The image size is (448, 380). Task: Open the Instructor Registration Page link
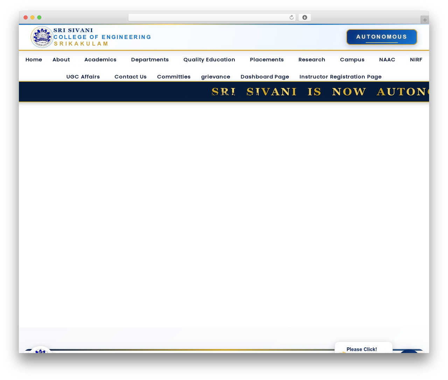click(x=341, y=77)
